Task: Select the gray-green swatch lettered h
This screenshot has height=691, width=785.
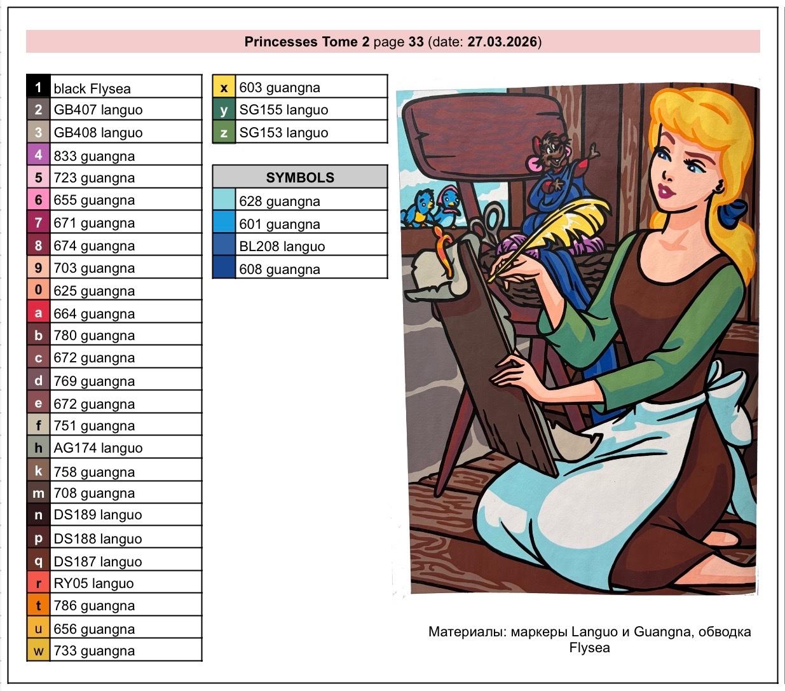Action: (38, 448)
